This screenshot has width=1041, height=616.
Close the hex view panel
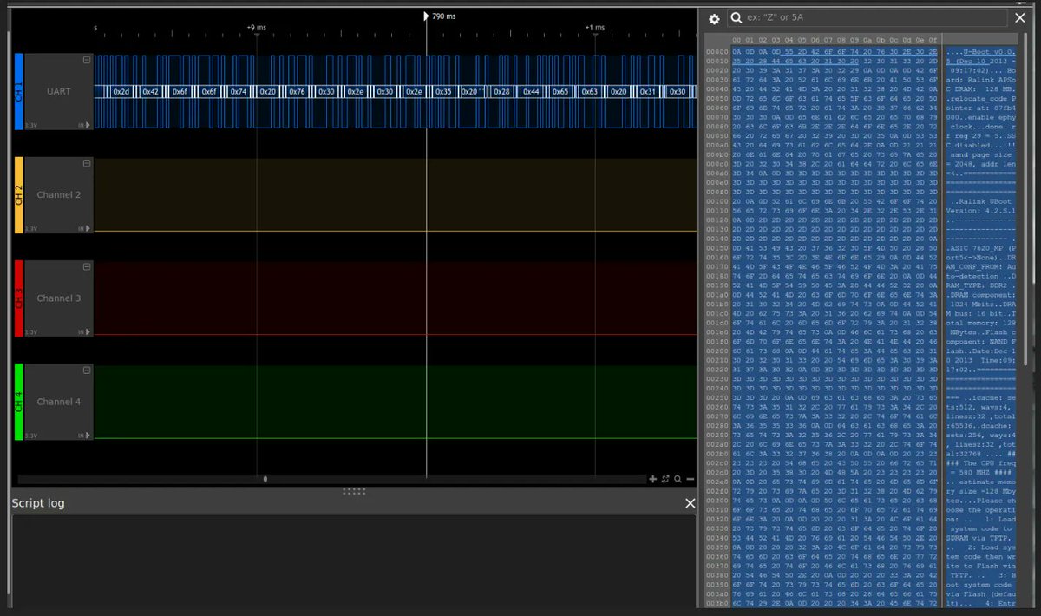click(1020, 18)
